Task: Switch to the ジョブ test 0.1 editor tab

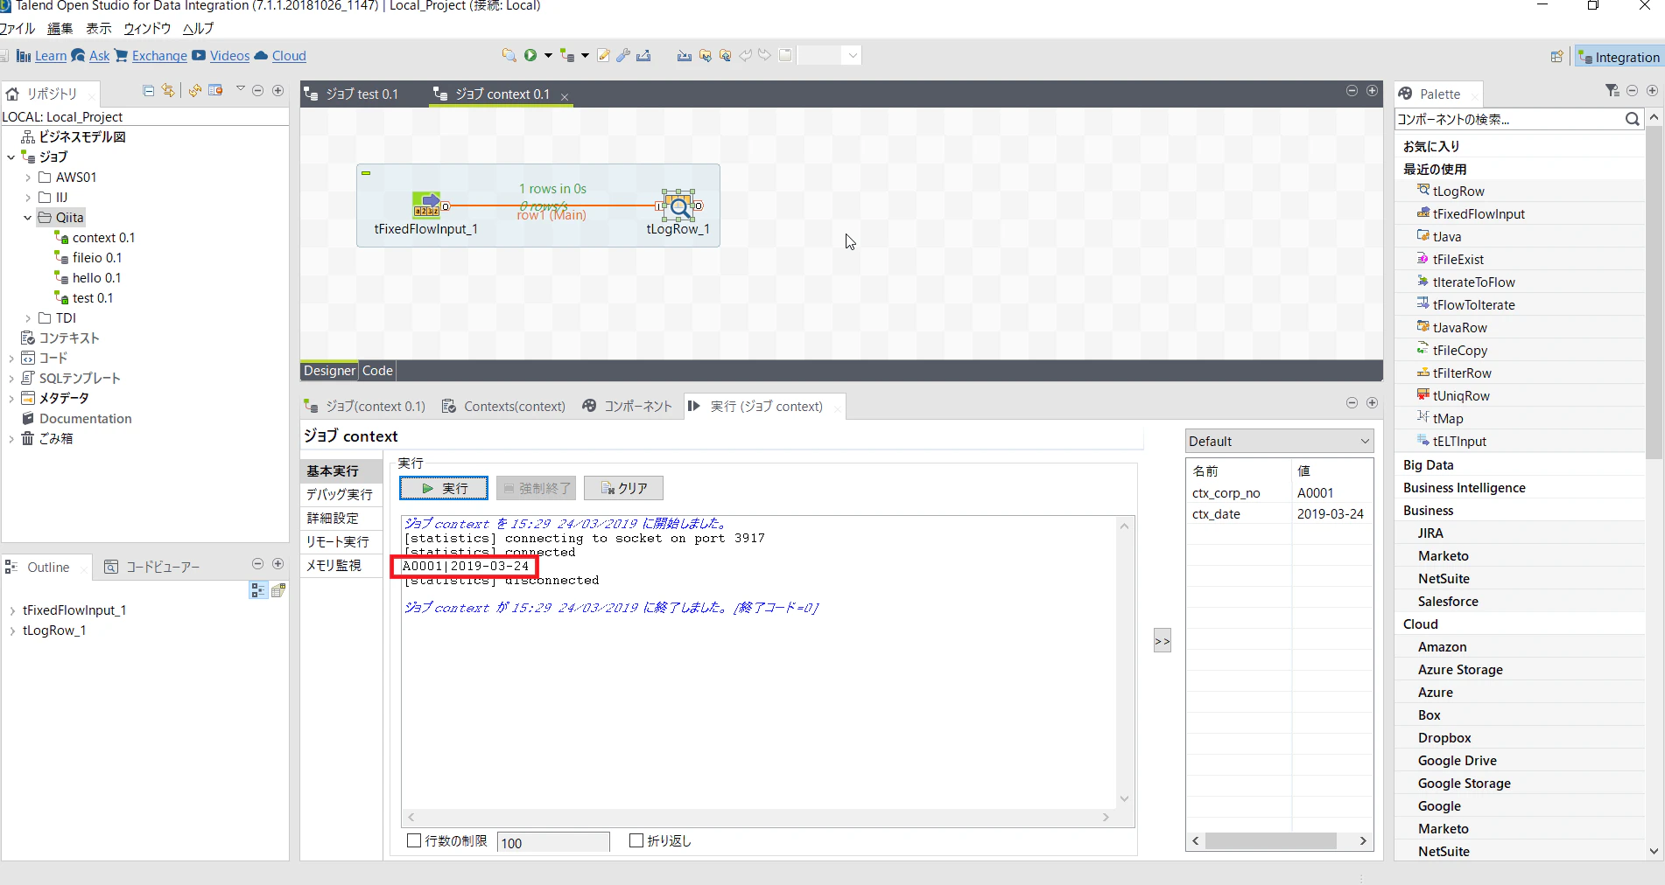Action: pos(352,94)
